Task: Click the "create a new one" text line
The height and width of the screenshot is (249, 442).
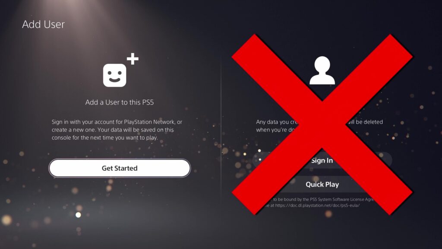Action: coord(113,130)
